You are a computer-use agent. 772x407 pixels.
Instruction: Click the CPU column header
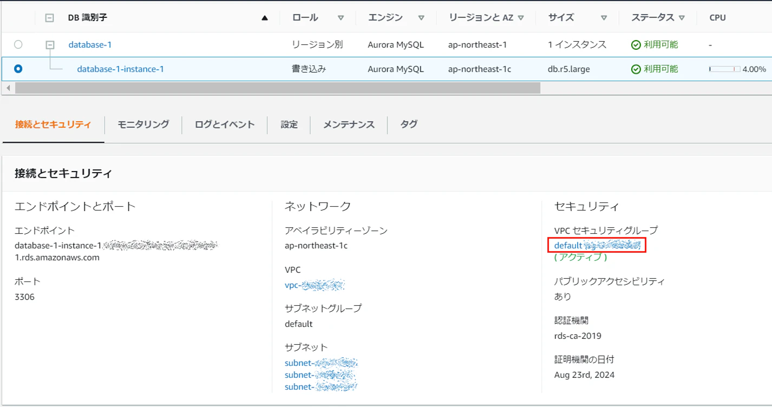click(717, 18)
